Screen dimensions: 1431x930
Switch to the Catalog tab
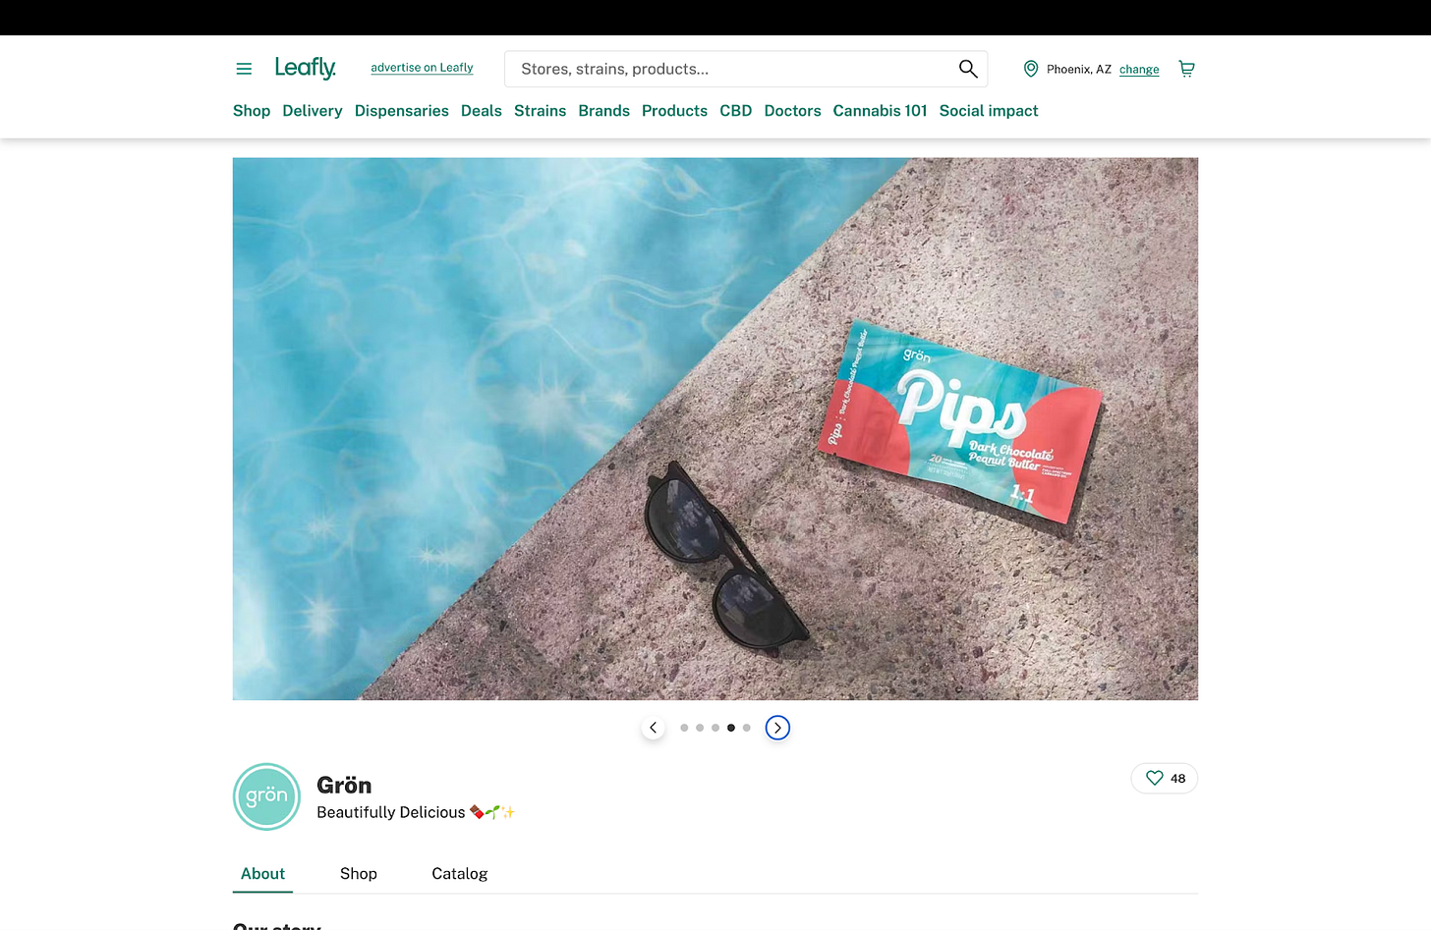pyautogui.click(x=460, y=873)
